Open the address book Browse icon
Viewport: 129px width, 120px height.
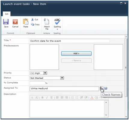point(106,88)
